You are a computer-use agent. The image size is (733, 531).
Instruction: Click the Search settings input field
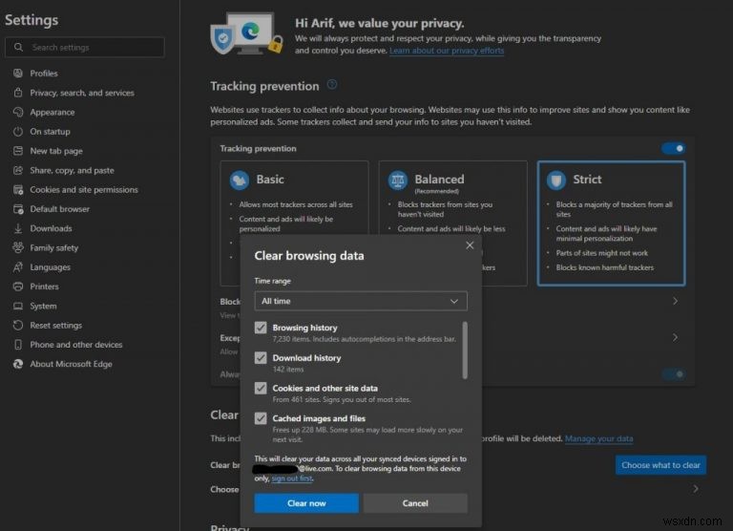[x=85, y=47]
